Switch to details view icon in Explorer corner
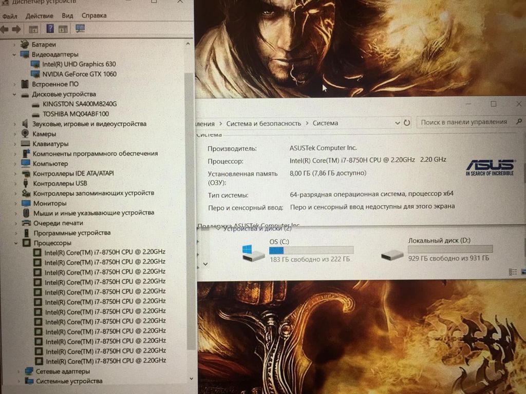 513,272
